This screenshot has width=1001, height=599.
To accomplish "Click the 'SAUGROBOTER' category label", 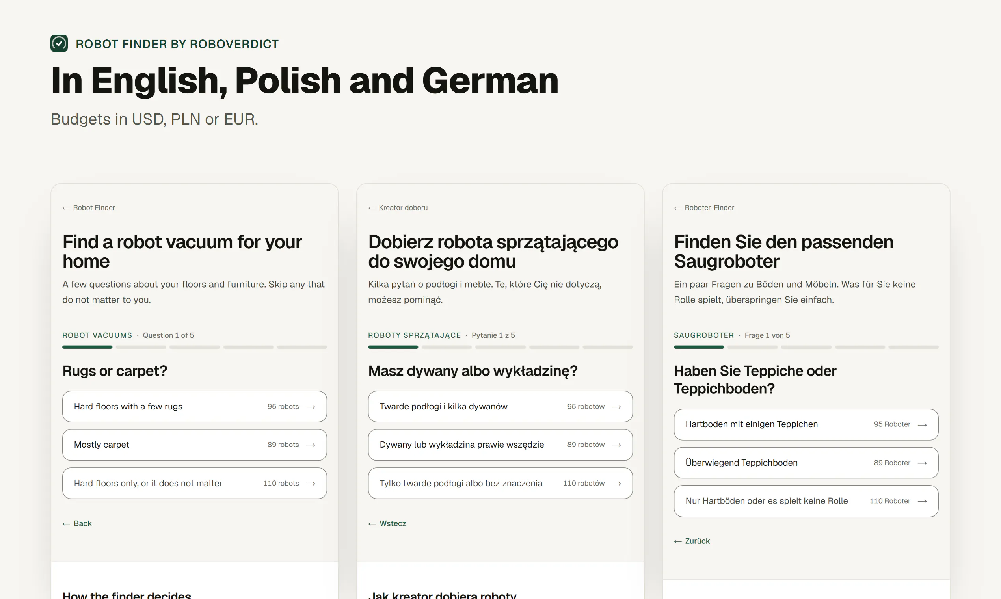I will click(x=703, y=335).
